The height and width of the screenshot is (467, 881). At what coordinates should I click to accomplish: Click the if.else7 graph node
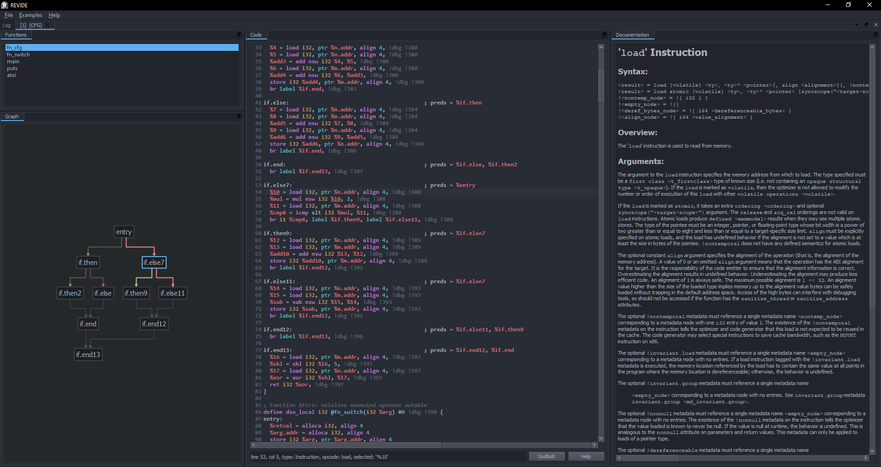154,263
